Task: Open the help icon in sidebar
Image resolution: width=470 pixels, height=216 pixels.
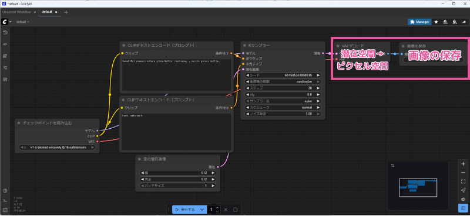Action: (x=5, y=191)
